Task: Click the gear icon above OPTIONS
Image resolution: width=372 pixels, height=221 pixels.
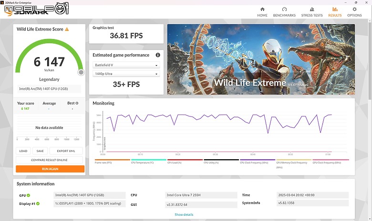Action: point(354,9)
